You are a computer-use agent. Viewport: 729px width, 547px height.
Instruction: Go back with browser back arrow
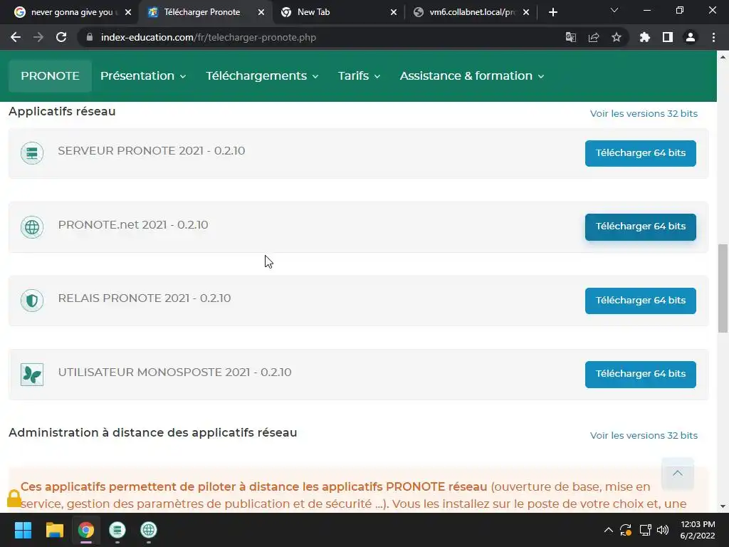coord(16,37)
